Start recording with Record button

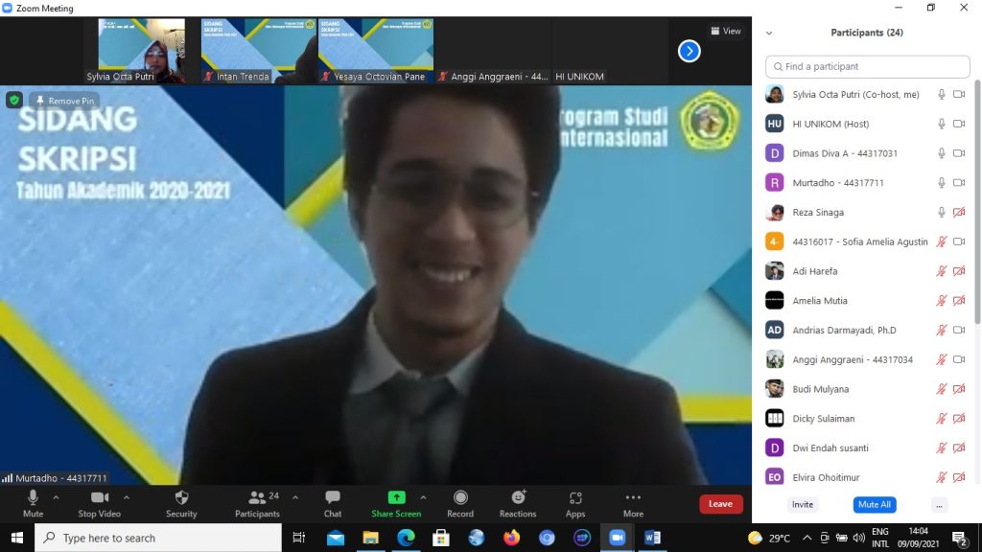460,504
